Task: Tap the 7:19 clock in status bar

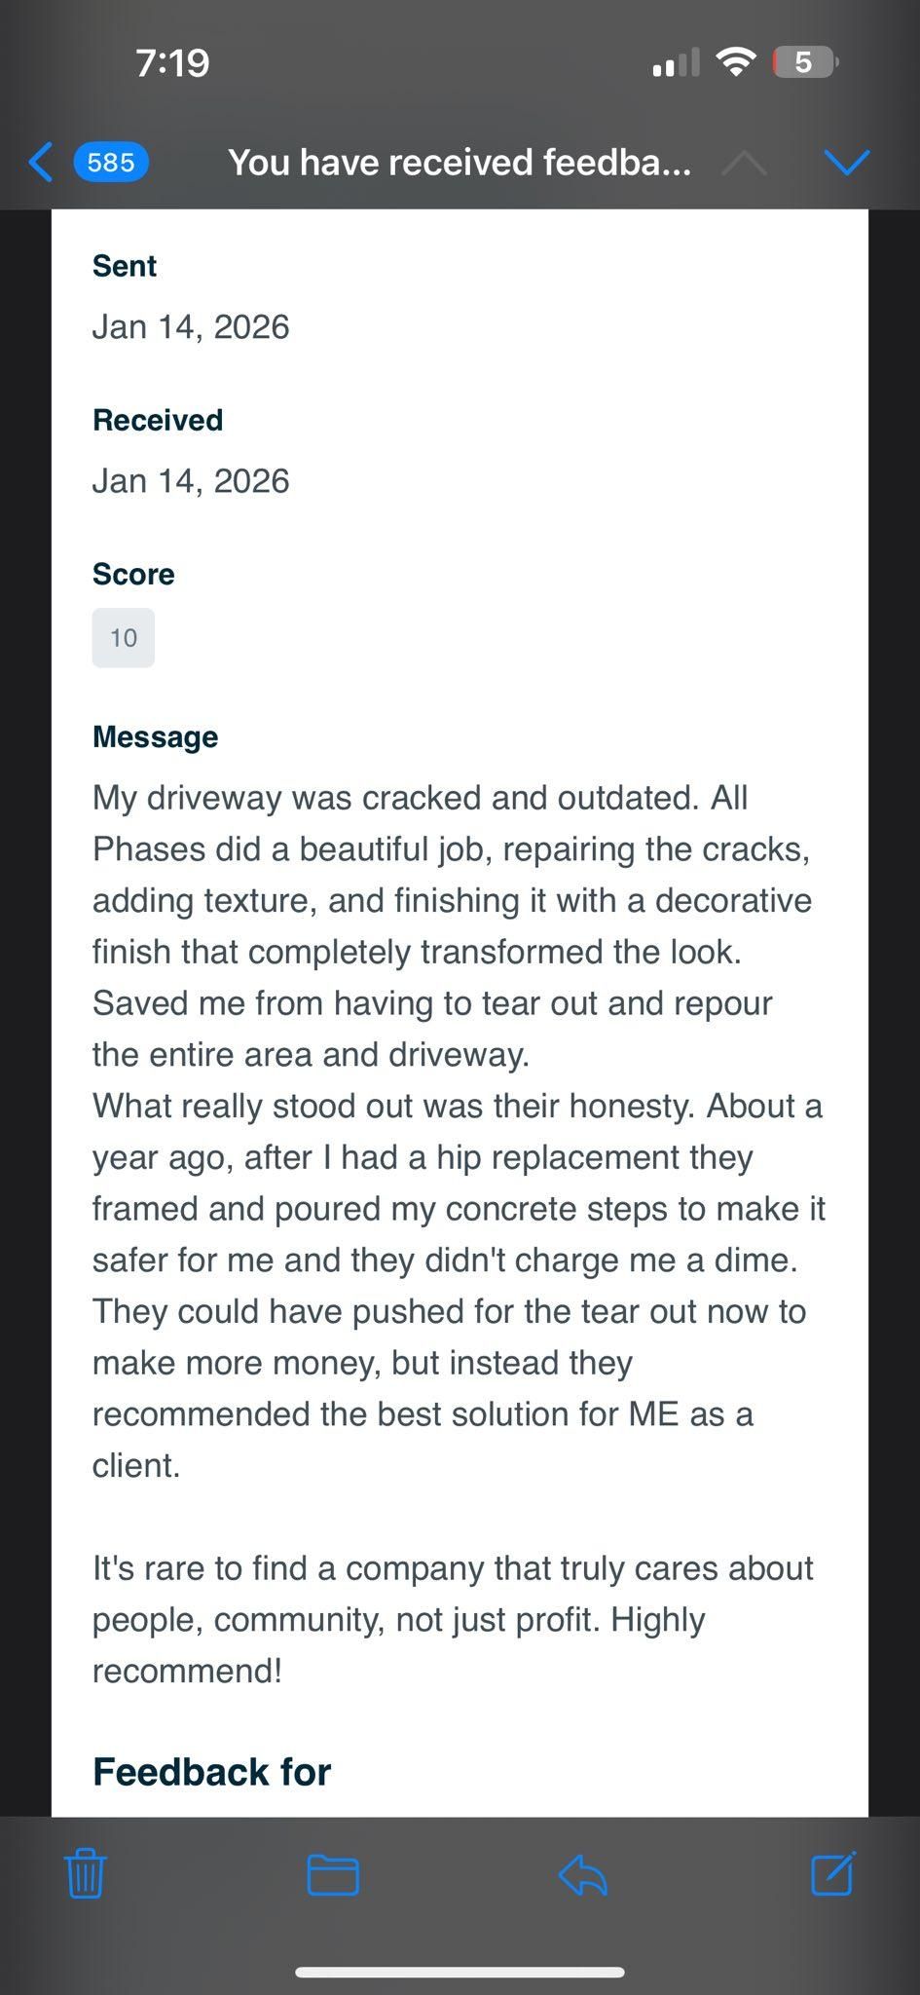Action: [x=173, y=63]
